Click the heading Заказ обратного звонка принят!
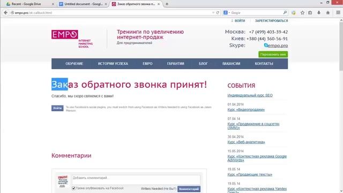The image size is (343, 193). click(x=129, y=85)
